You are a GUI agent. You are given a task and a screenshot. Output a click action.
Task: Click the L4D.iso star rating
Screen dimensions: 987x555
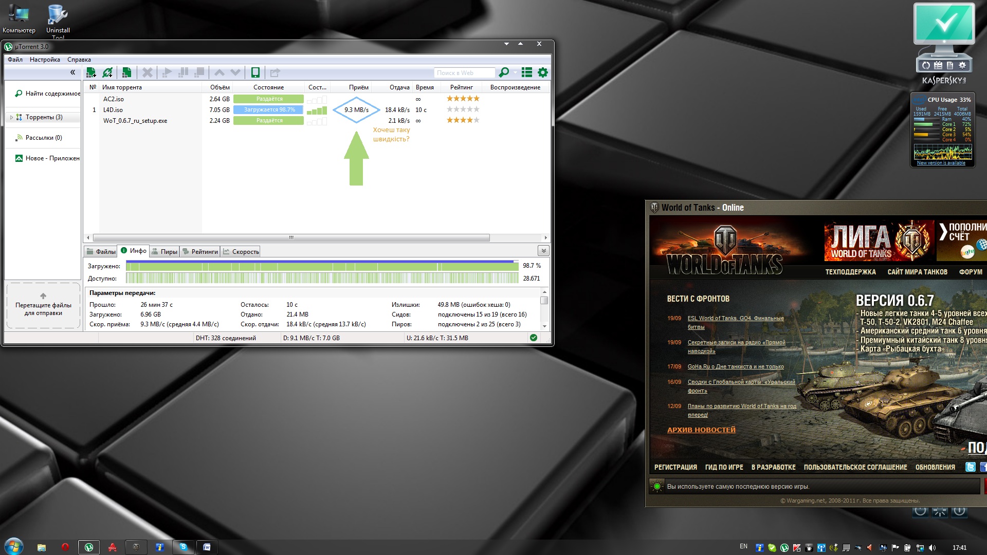coord(463,109)
